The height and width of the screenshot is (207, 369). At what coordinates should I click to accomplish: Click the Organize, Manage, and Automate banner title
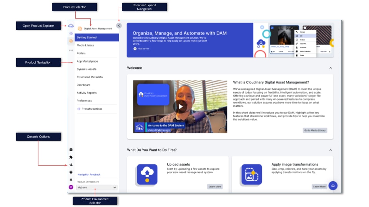click(180, 33)
